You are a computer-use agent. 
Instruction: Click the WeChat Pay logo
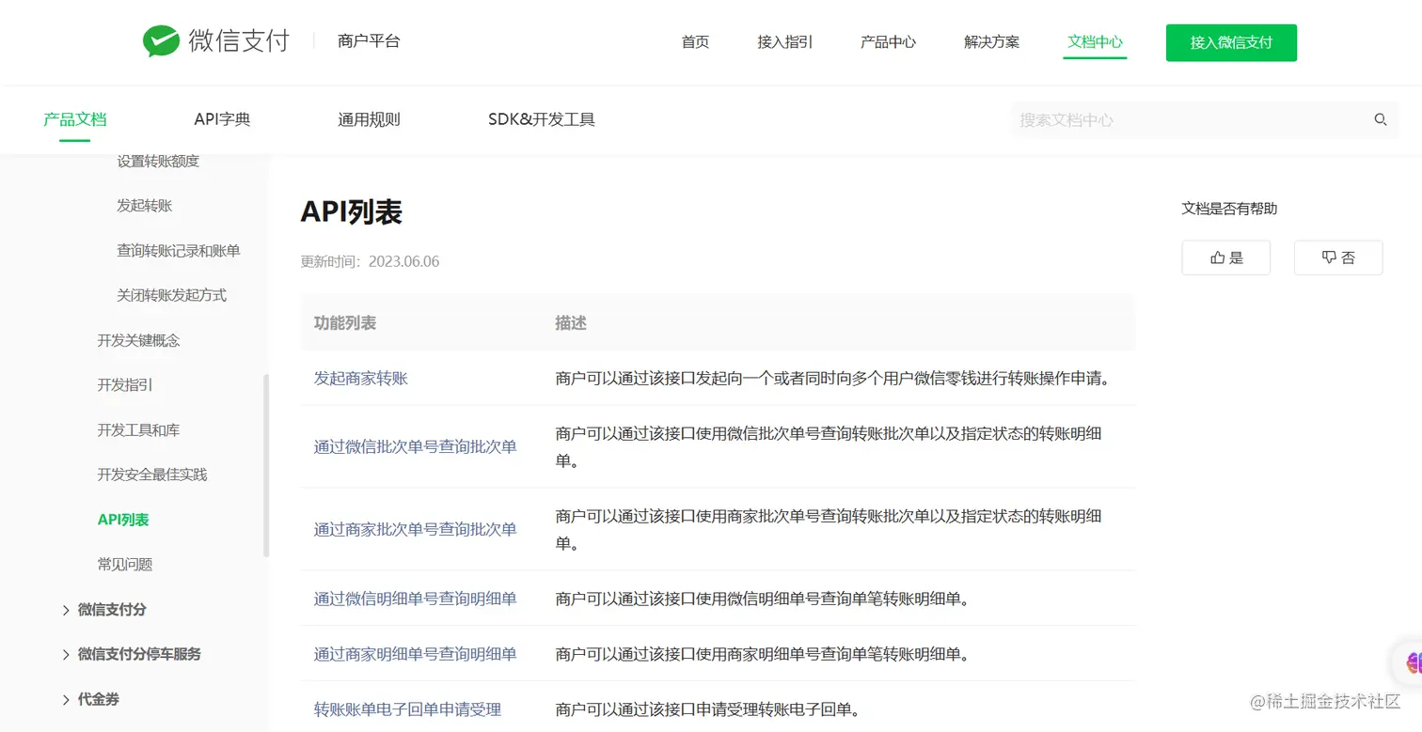[215, 41]
